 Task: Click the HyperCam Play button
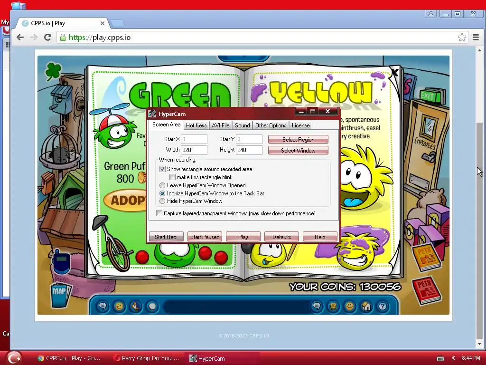[243, 237]
